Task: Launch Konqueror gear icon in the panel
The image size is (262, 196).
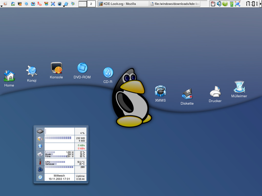Action: pyautogui.click(x=26, y=4)
